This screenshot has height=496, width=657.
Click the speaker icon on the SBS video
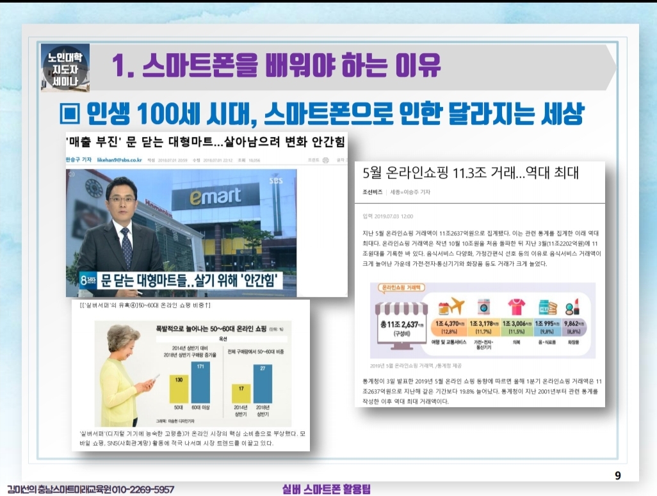point(72,174)
